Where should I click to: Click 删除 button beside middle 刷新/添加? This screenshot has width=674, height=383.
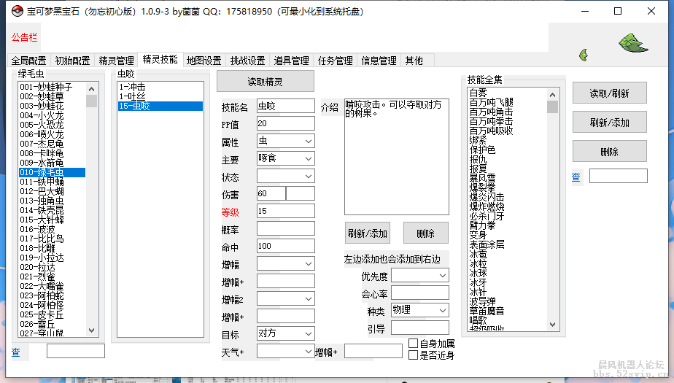point(425,233)
